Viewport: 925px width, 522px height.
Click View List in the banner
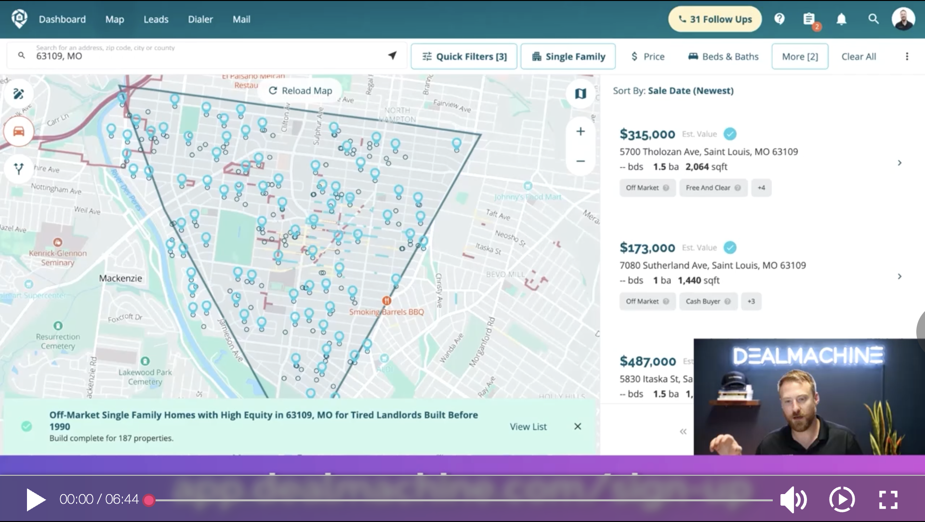[528, 427]
